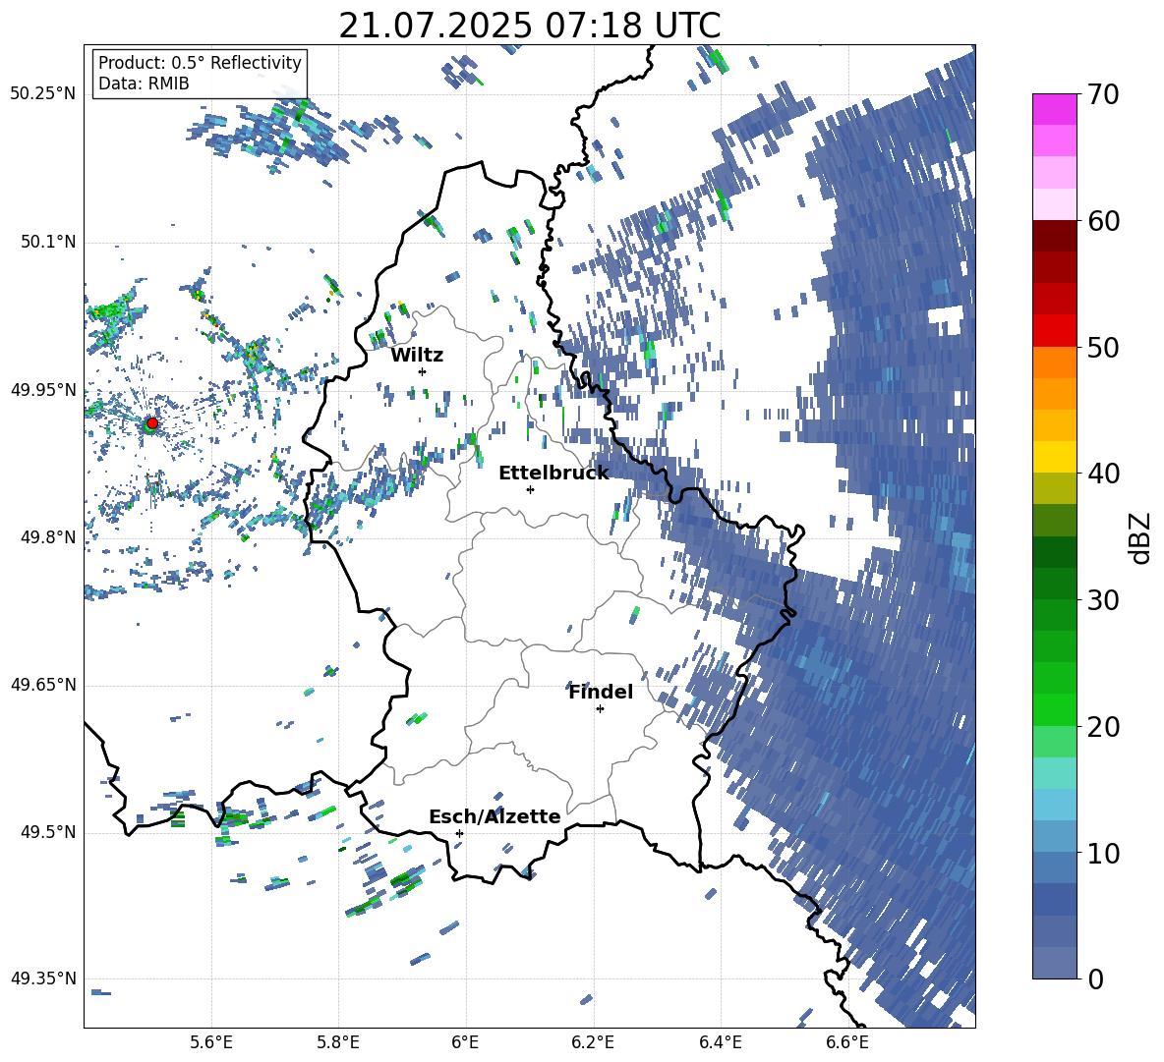Click the 5.8°E longitude label
The image size is (1164, 1062).
click(338, 1043)
